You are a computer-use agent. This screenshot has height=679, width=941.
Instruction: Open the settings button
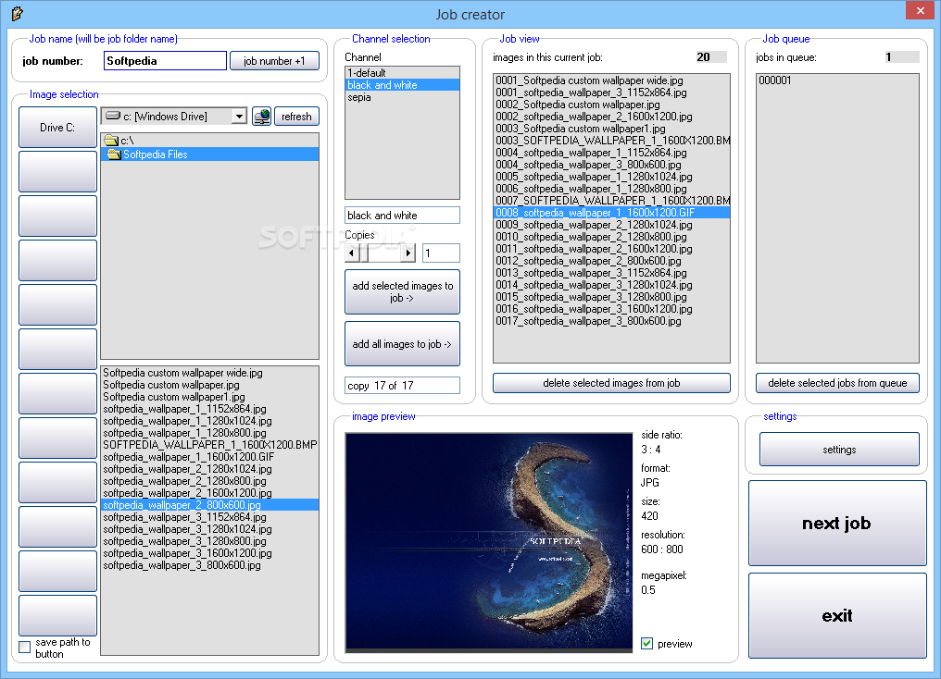point(839,450)
